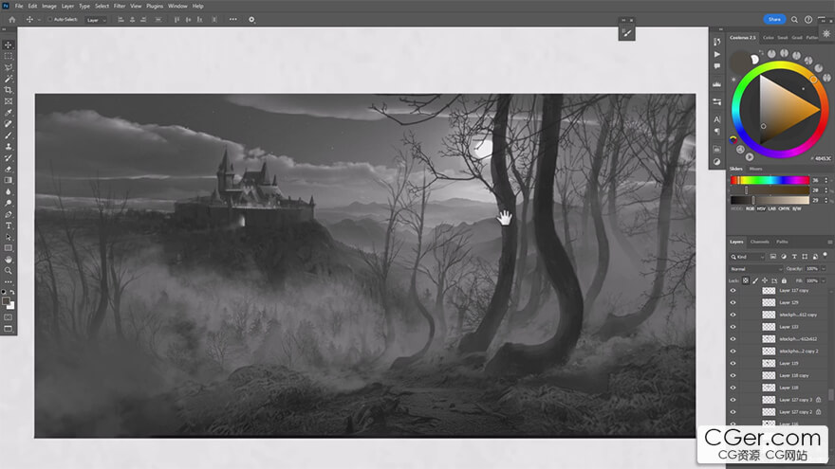Open the options bar gear settings
This screenshot has width=835, height=469.
tap(251, 20)
